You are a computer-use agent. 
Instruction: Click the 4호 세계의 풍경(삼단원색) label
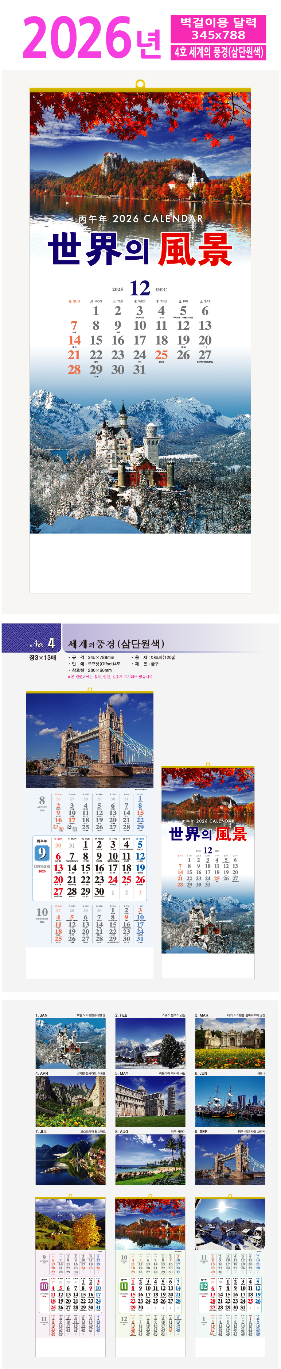coord(218,52)
